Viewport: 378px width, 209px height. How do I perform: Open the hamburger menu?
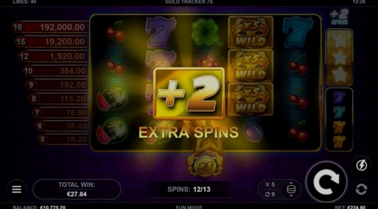coord(17,190)
